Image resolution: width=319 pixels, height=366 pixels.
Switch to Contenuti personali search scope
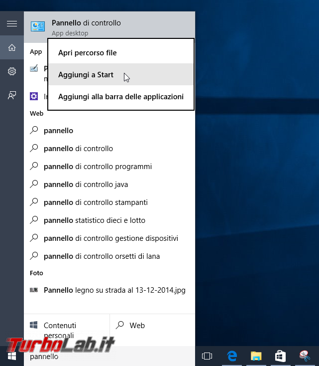pos(67,330)
